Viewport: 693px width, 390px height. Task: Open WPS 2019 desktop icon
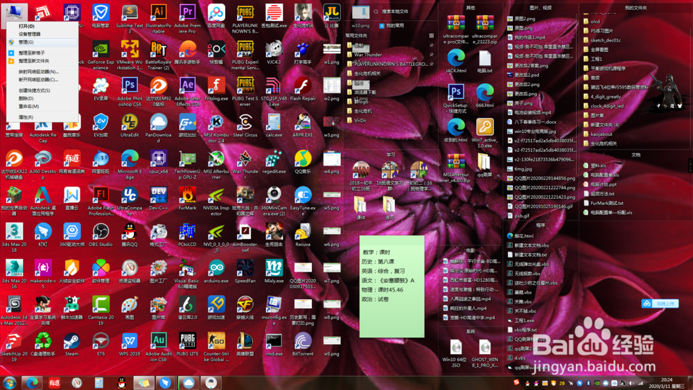click(130, 344)
